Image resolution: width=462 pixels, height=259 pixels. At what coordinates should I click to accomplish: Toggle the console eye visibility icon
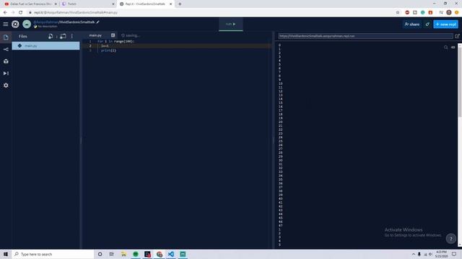click(453, 47)
